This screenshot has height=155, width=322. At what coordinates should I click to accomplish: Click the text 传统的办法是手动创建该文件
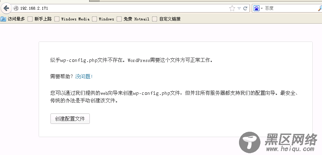(84, 101)
